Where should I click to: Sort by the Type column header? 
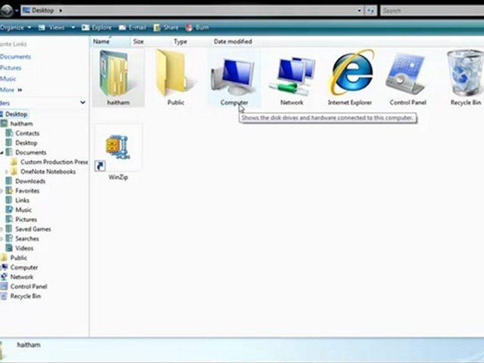190,41
